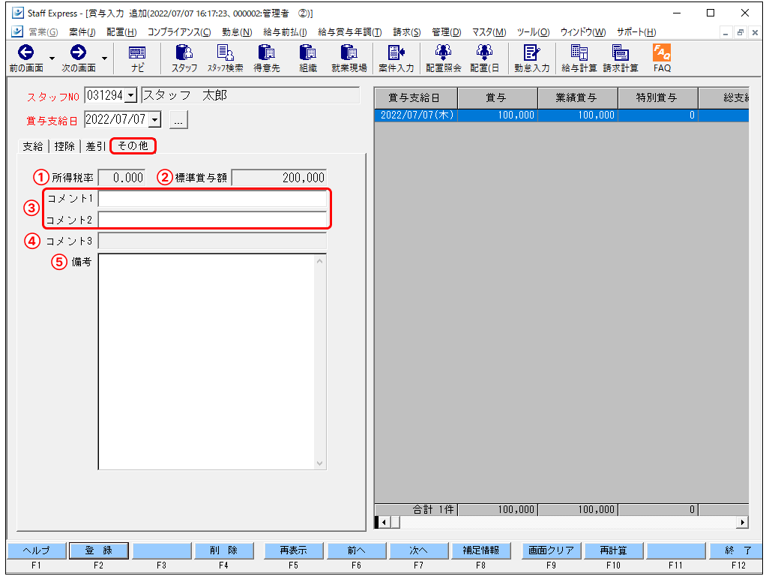Open the ウィンドウ(W) menu
This screenshot has width=769, height=576.
pos(582,32)
